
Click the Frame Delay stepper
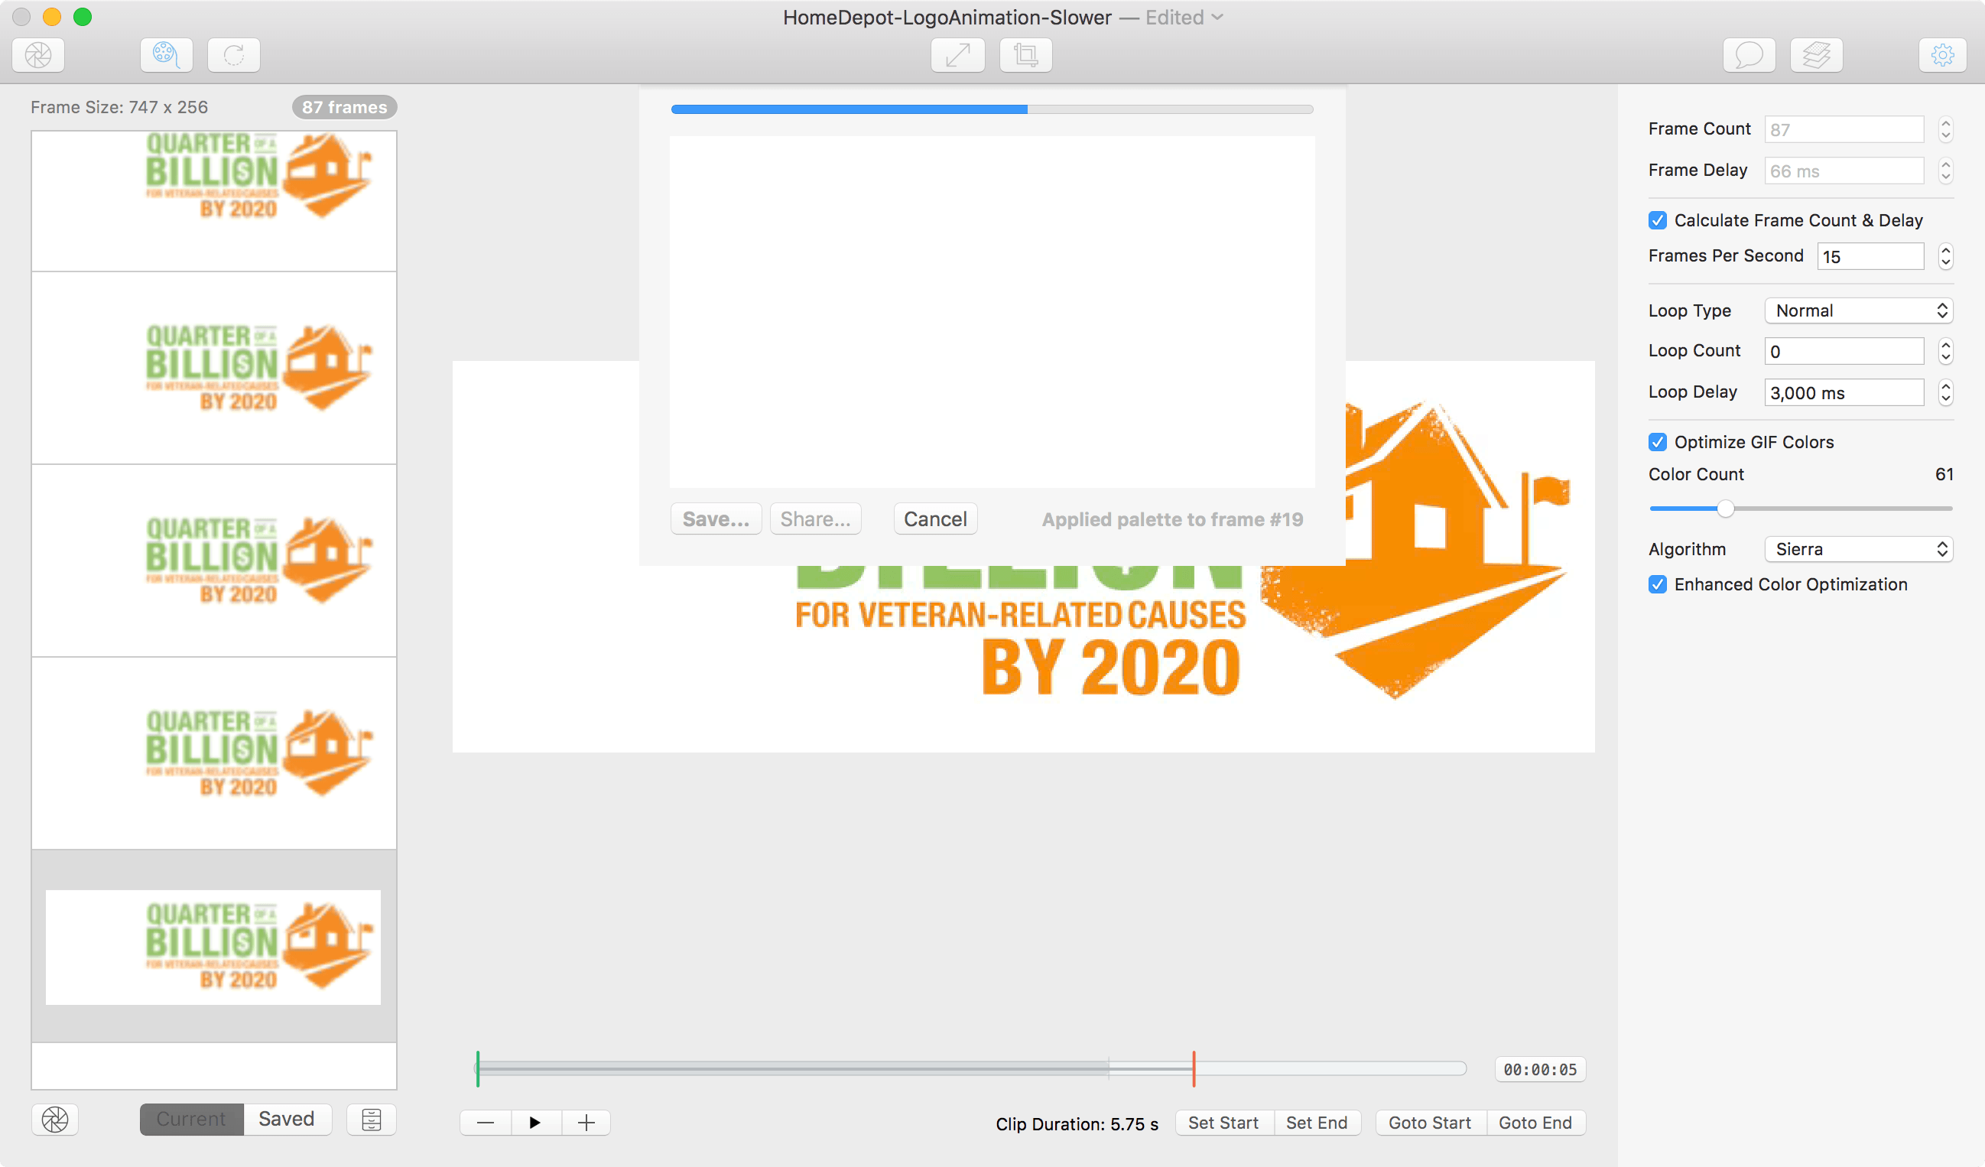click(1945, 171)
